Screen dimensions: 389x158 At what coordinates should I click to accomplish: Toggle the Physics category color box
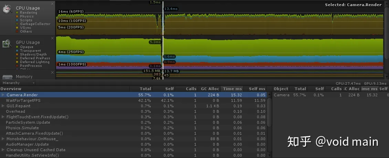pyautogui.click(x=17, y=16)
